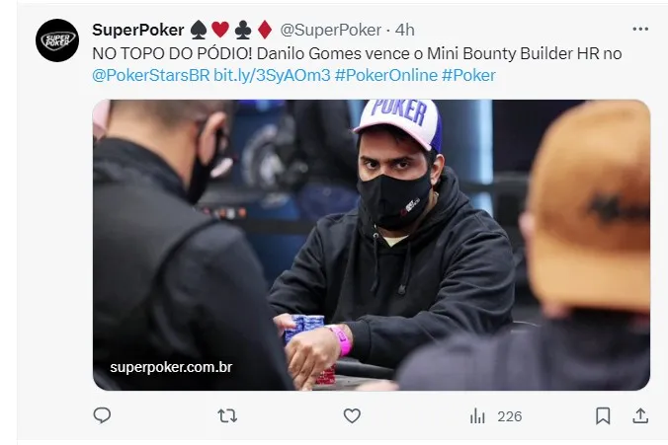Click the card suit emojis beside name
This screenshot has width=668, height=445.
pos(231,30)
